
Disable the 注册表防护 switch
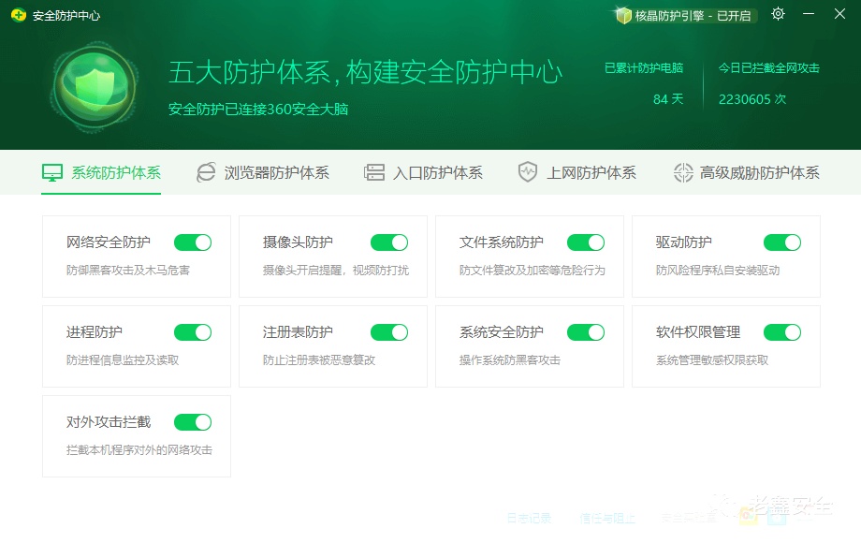tap(389, 332)
